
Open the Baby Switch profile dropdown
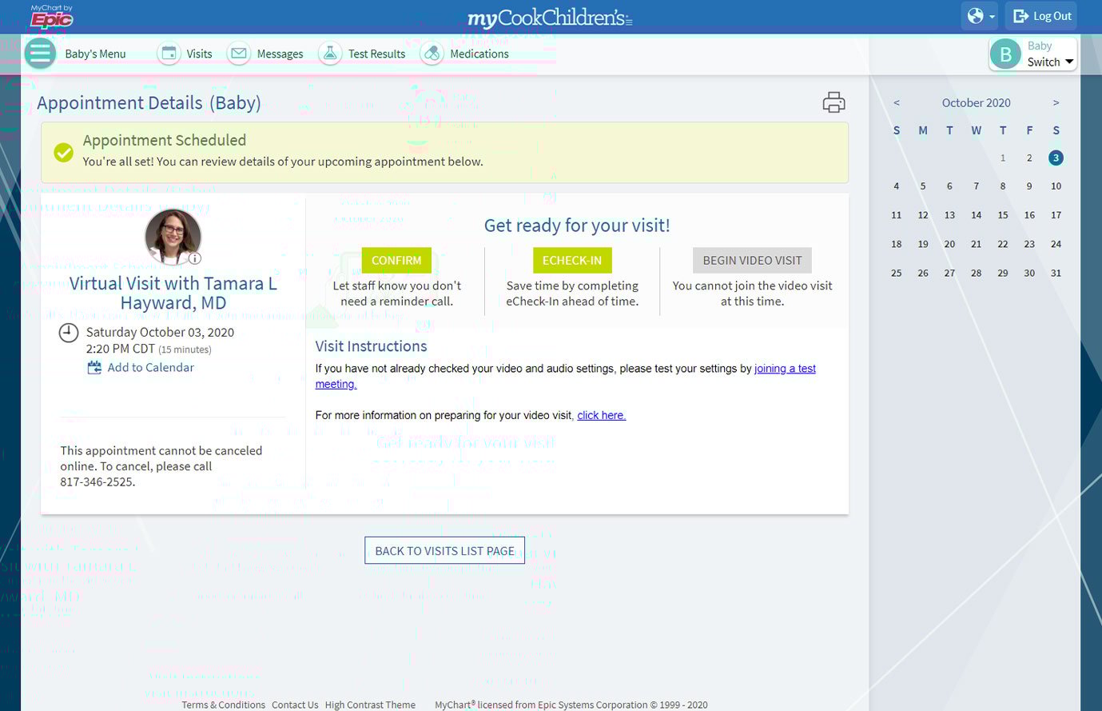(1032, 54)
